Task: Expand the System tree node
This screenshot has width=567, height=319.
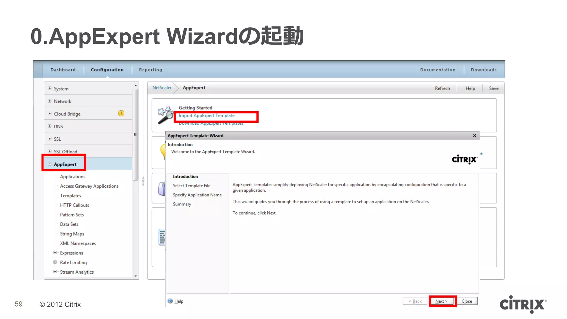Action: 50,88
